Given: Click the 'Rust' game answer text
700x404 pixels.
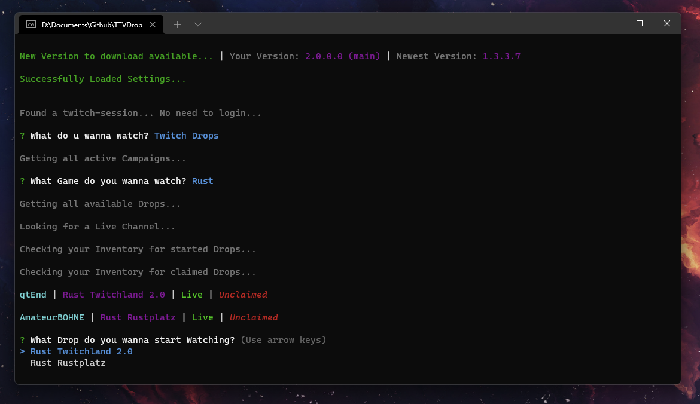Looking at the screenshot, I should [203, 181].
